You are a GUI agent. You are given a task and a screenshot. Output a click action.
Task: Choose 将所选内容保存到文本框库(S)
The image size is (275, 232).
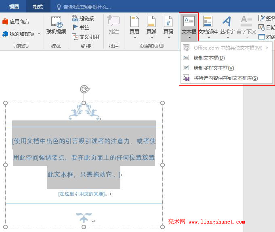point(227,78)
